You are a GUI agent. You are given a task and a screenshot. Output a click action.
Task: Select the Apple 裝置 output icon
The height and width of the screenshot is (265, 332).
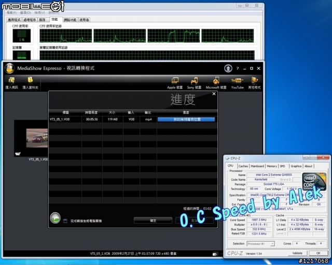coord(175,81)
